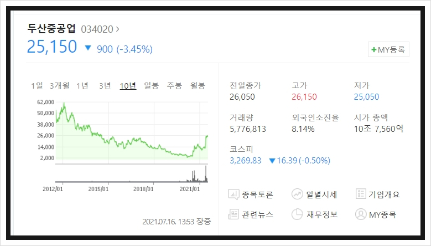Select the 3개월 chart period
431x246 pixels.
[x=60, y=85]
